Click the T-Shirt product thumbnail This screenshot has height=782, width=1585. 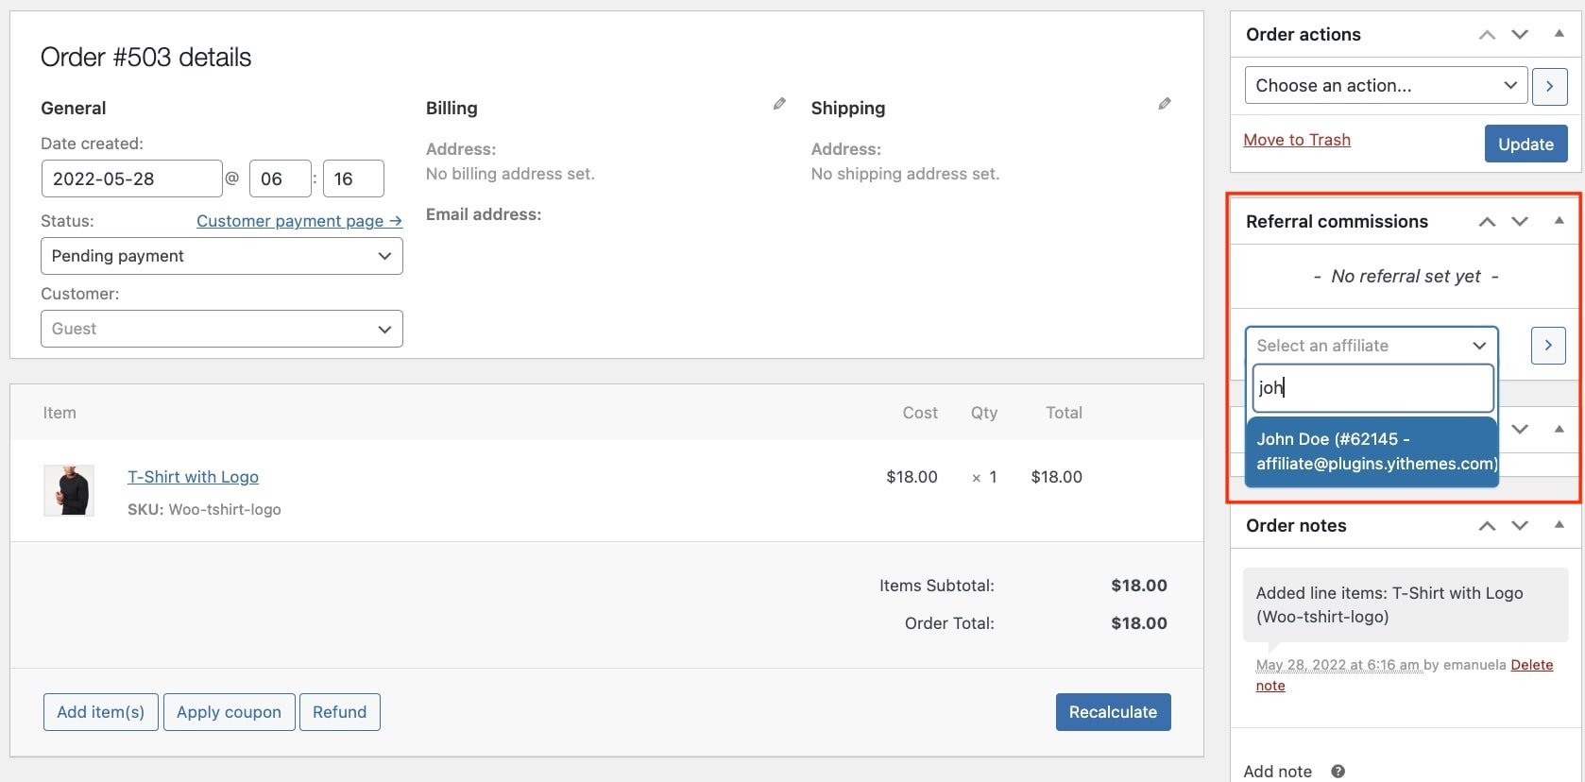[69, 490]
